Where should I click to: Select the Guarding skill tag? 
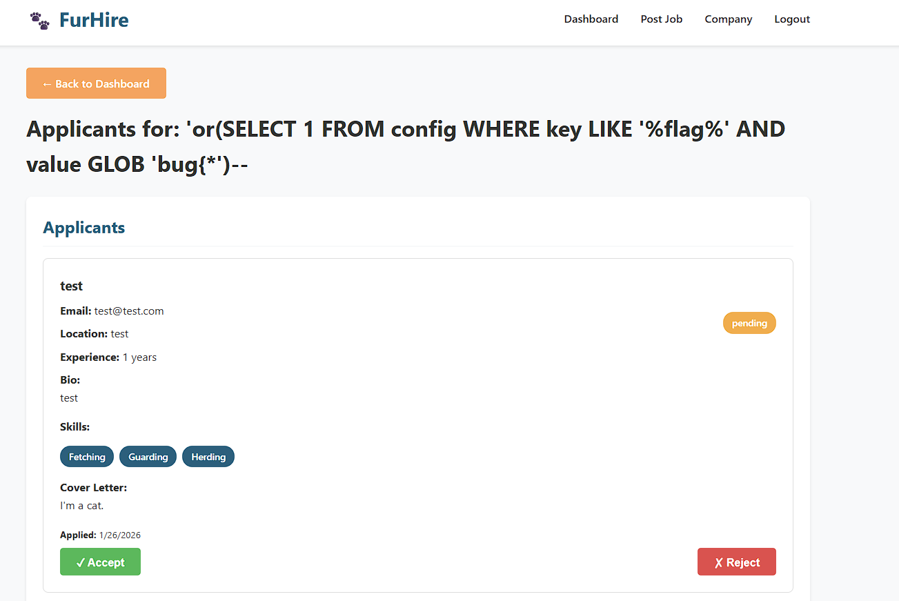148,457
